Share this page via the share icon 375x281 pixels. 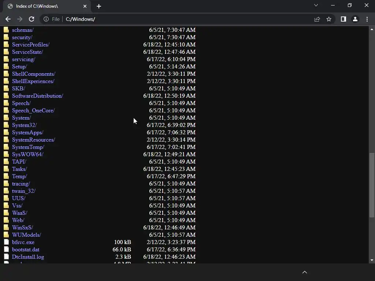pyautogui.click(x=317, y=19)
